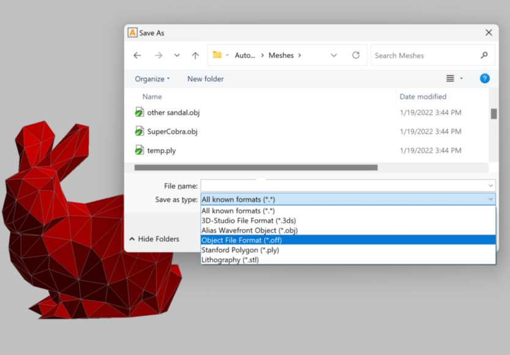Viewport: 510px width, 355px height.
Task: Click the vertical scrollbar thumb
Action: [493, 114]
